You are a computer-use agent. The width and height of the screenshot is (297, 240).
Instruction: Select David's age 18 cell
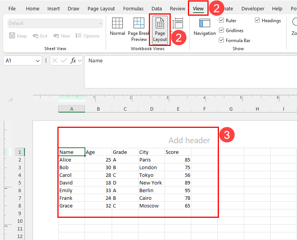98,183
